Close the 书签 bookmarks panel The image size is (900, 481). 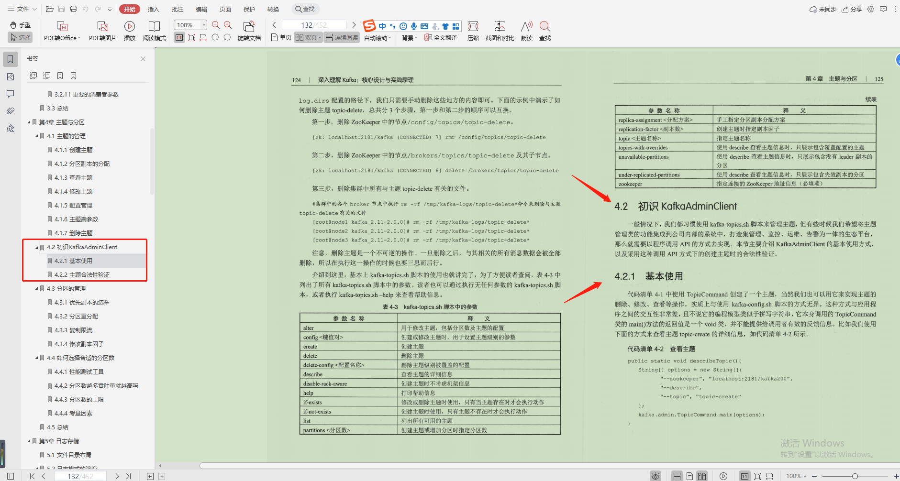click(143, 59)
